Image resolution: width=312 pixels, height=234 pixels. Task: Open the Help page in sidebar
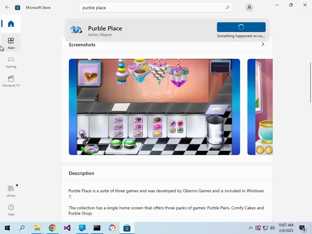pyautogui.click(x=11, y=210)
